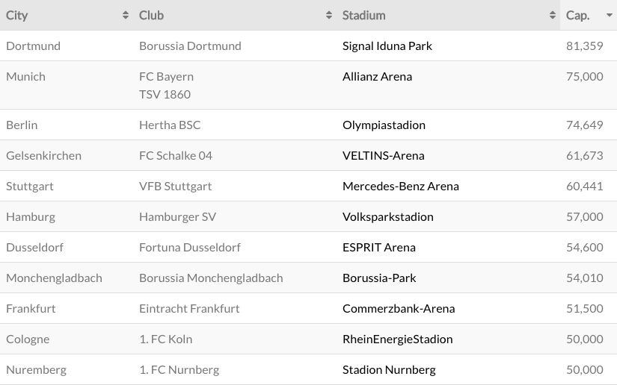Open the Allianz Arena stadium link
Image resolution: width=617 pixels, height=385 pixels.
click(377, 77)
